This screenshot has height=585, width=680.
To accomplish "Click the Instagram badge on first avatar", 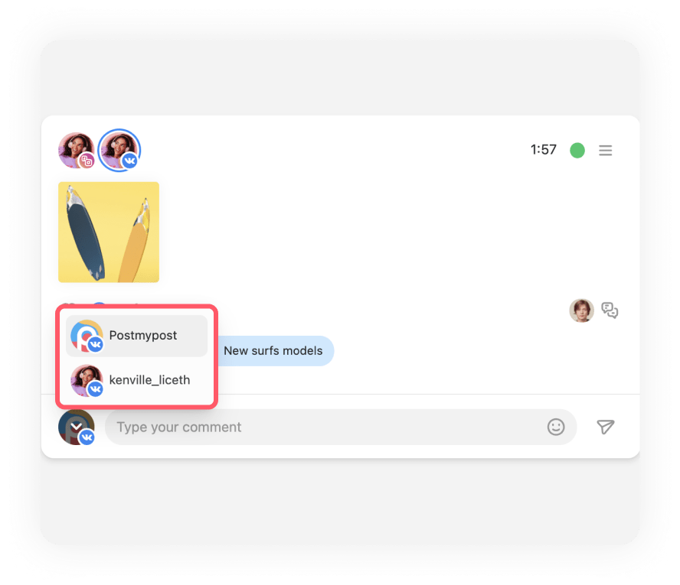I will (87, 161).
